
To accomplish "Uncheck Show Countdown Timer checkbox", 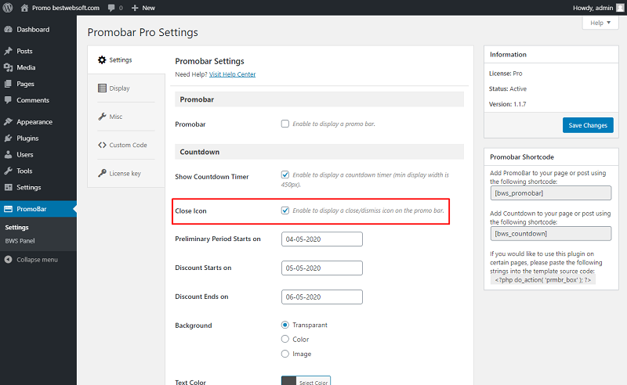I will [285, 175].
